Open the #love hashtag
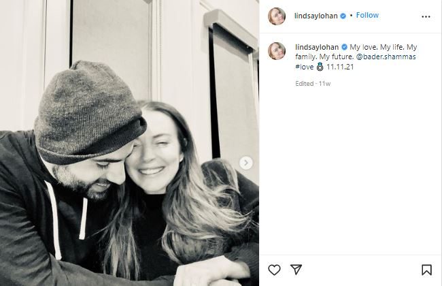Viewport: 442px width, 286px height. click(305, 68)
